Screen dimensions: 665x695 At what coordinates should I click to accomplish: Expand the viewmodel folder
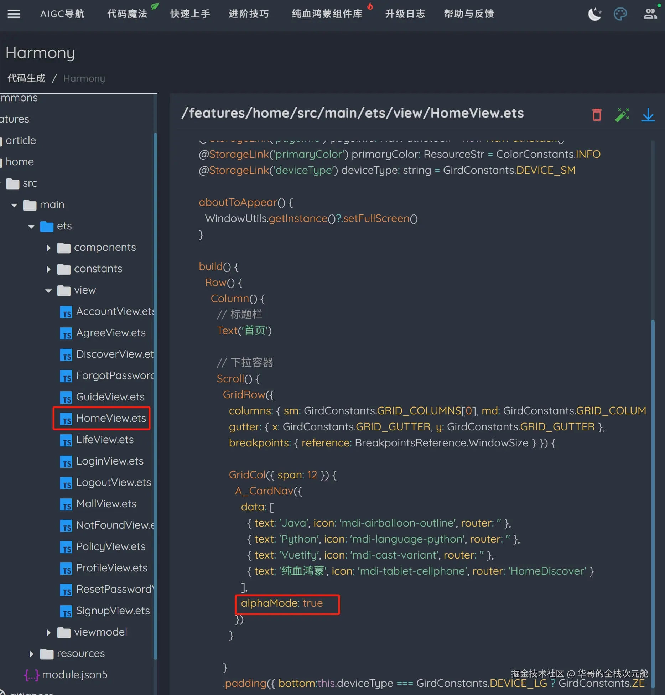point(48,632)
